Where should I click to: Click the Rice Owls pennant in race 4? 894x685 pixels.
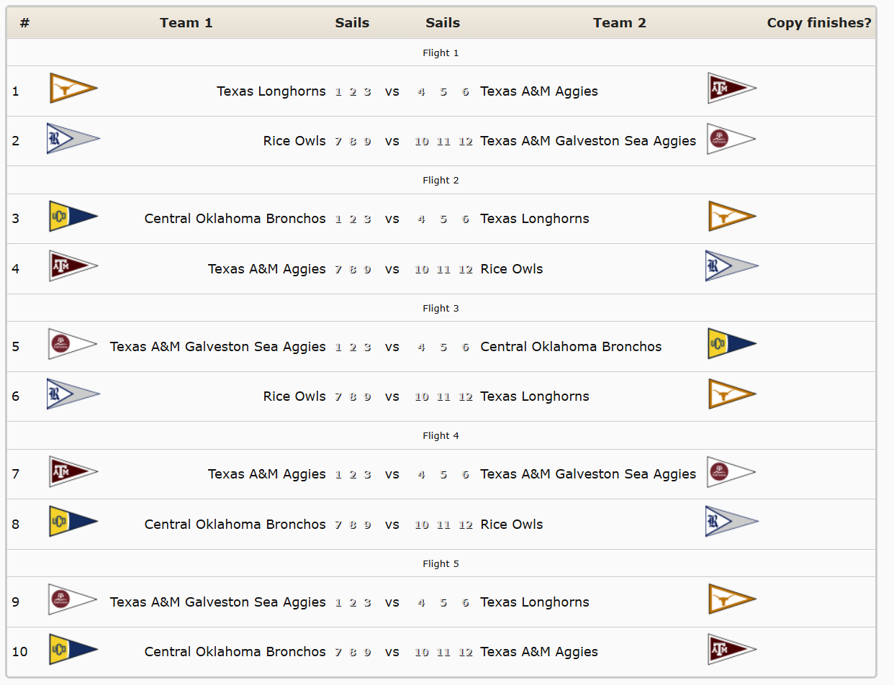(731, 266)
